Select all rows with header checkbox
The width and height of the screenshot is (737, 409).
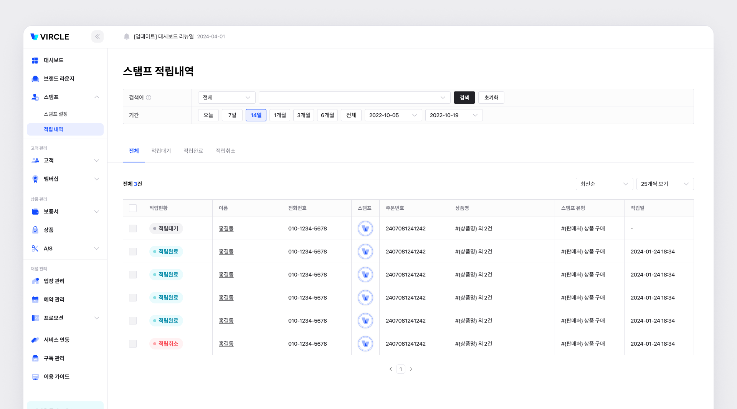click(133, 208)
